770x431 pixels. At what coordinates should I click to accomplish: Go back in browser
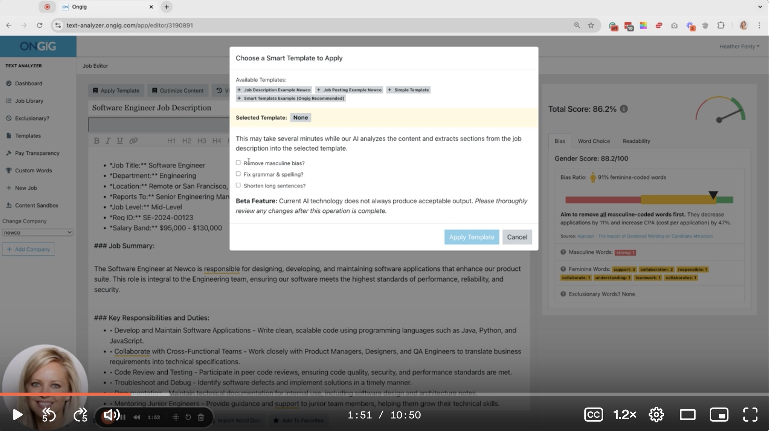point(9,25)
